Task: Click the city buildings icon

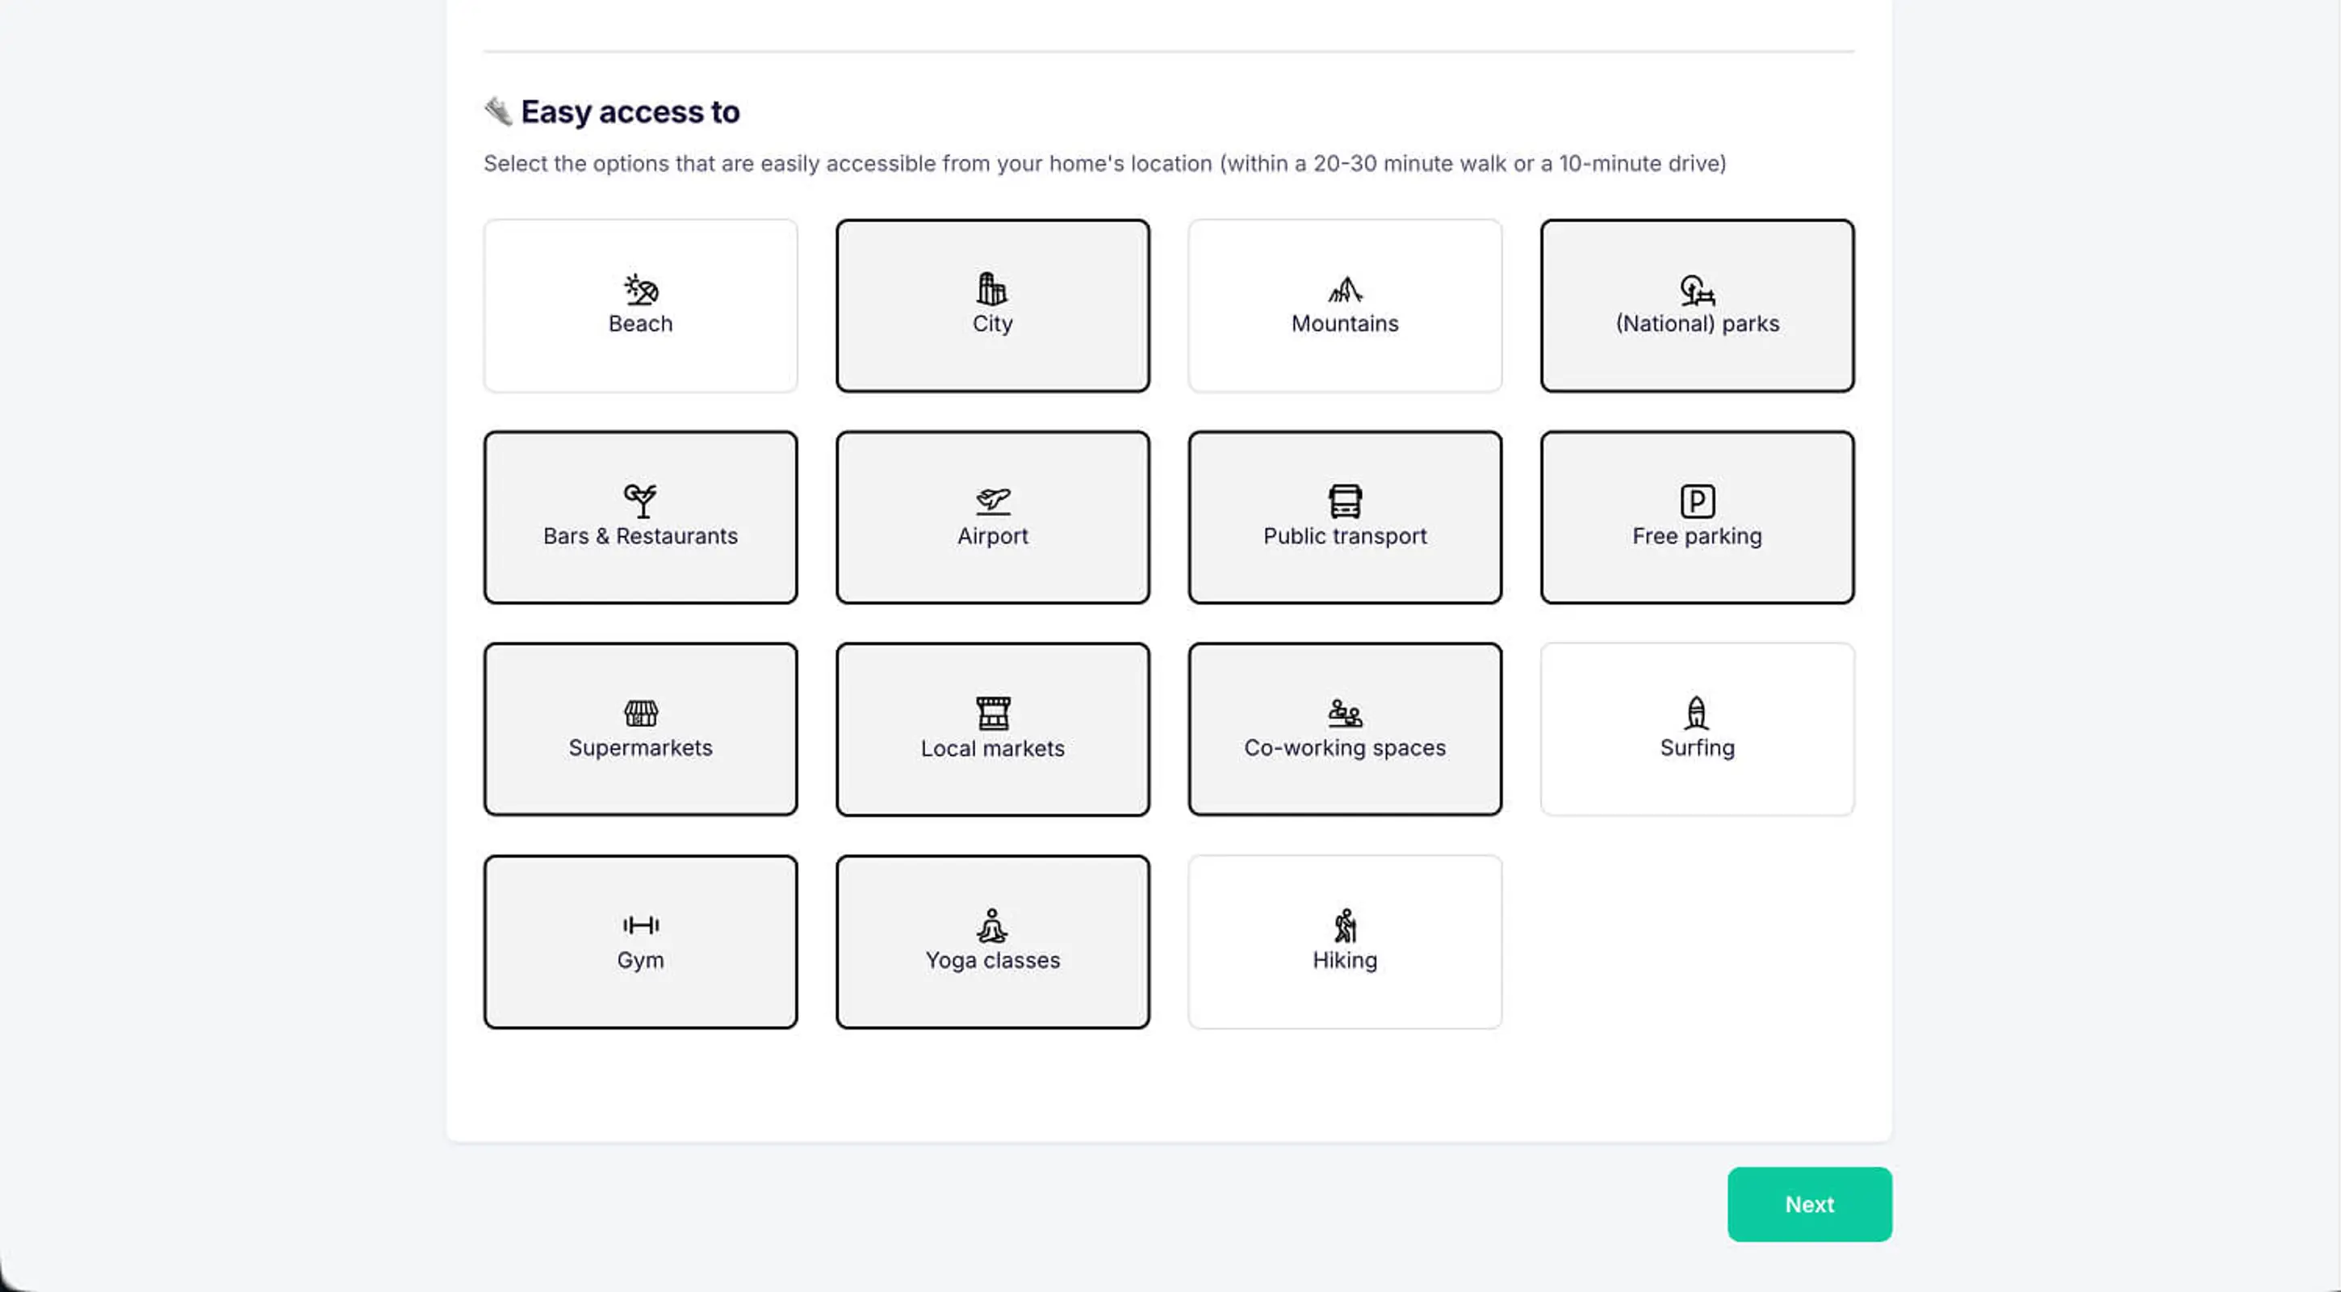Action: (x=991, y=289)
